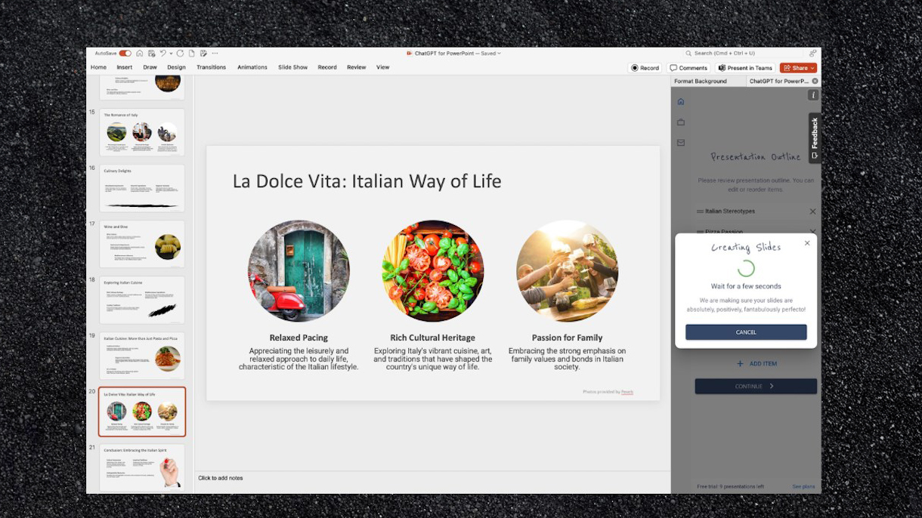This screenshot has height=518, width=922.
Task: Select slide 17 Wine and Dine thumbnail
Action: (x=142, y=244)
